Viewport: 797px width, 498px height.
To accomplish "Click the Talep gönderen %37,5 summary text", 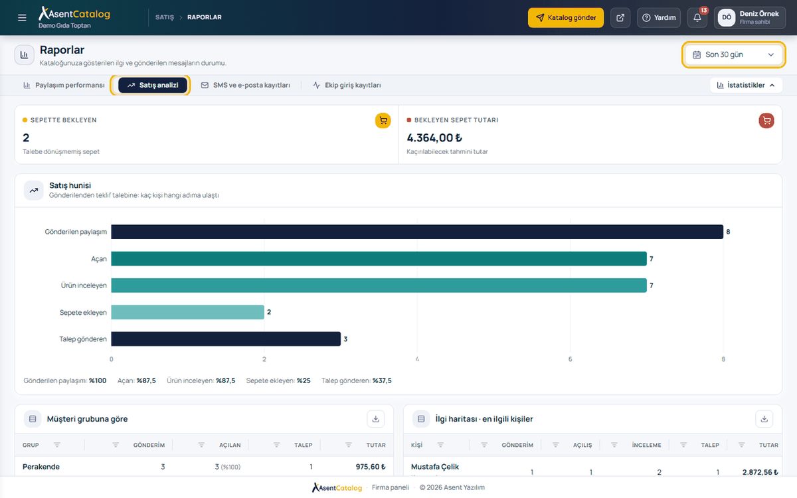I will [357, 380].
